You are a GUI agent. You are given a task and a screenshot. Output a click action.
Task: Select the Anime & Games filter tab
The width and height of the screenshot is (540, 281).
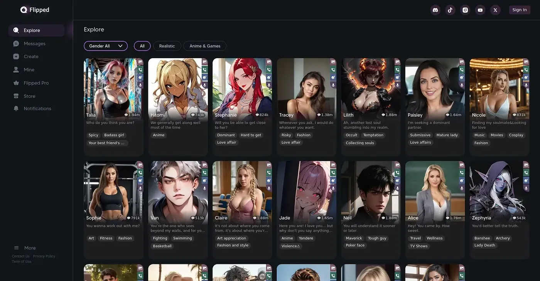[205, 46]
